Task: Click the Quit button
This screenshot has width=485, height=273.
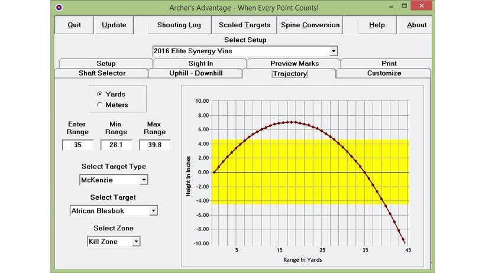Action: pyautogui.click(x=75, y=25)
